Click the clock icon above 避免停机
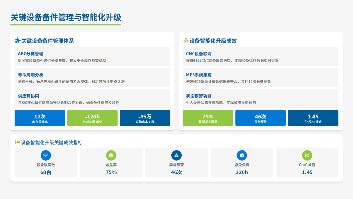Screen dimensions: 353x199 [242, 155]
